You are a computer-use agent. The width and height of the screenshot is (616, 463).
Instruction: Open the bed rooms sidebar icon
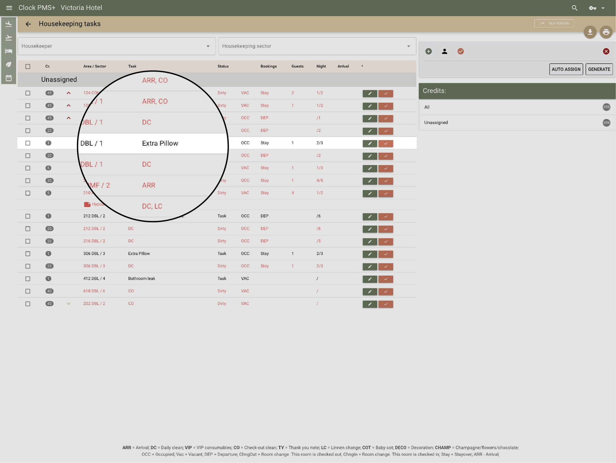(9, 51)
